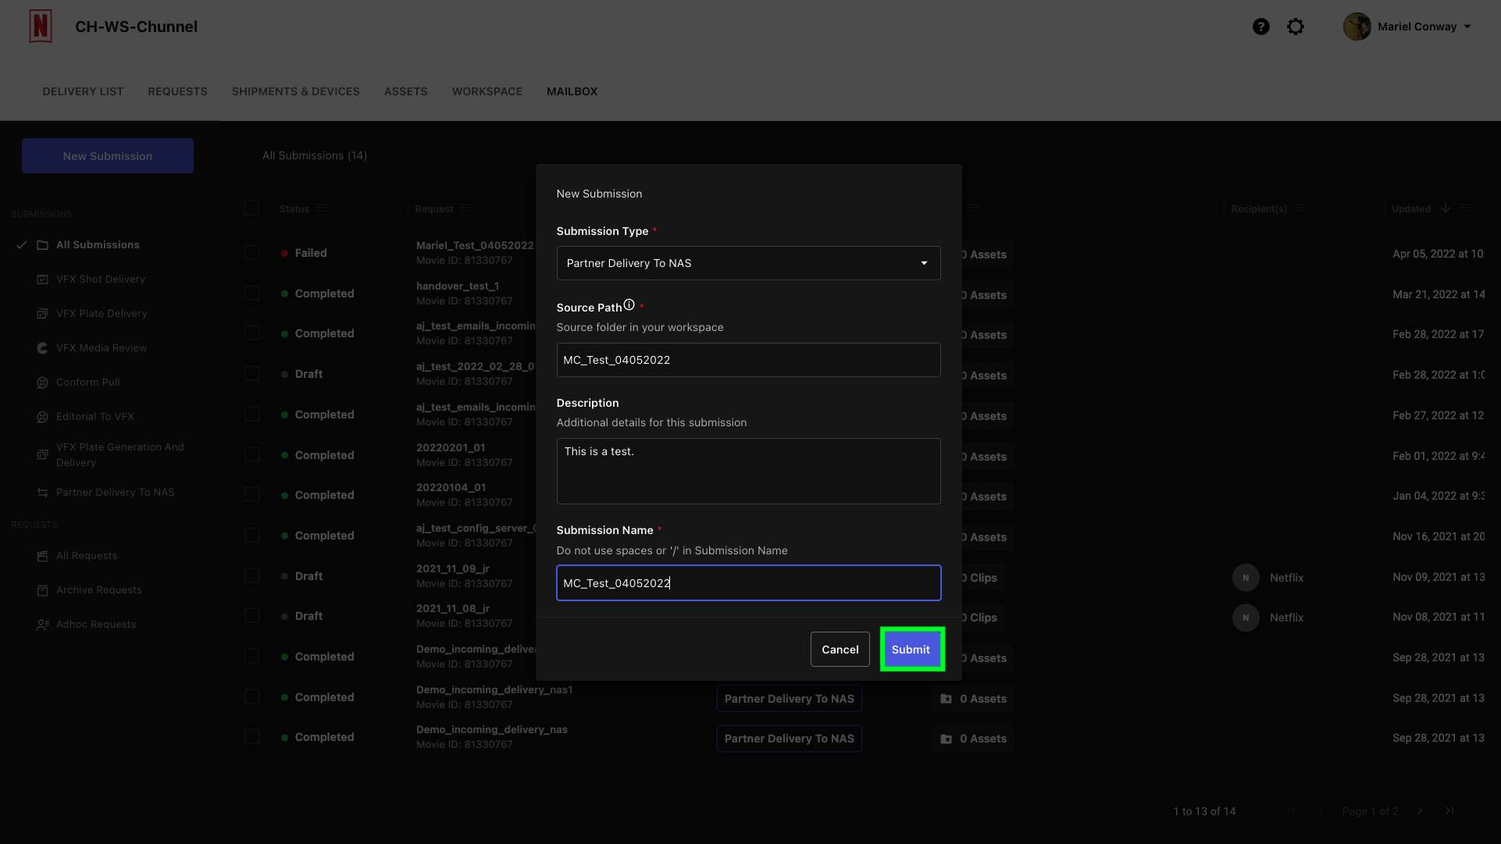Select the ASSETS navigation menu item
This screenshot has height=844, width=1501.
tap(406, 91)
